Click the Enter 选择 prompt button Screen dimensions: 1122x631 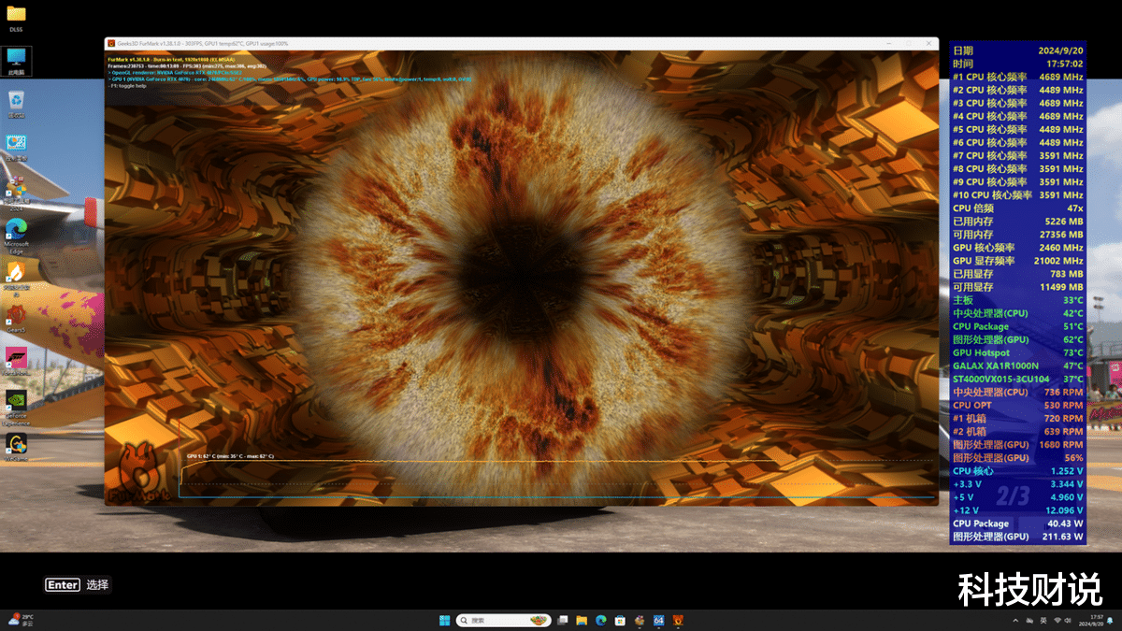pos(78,584)
